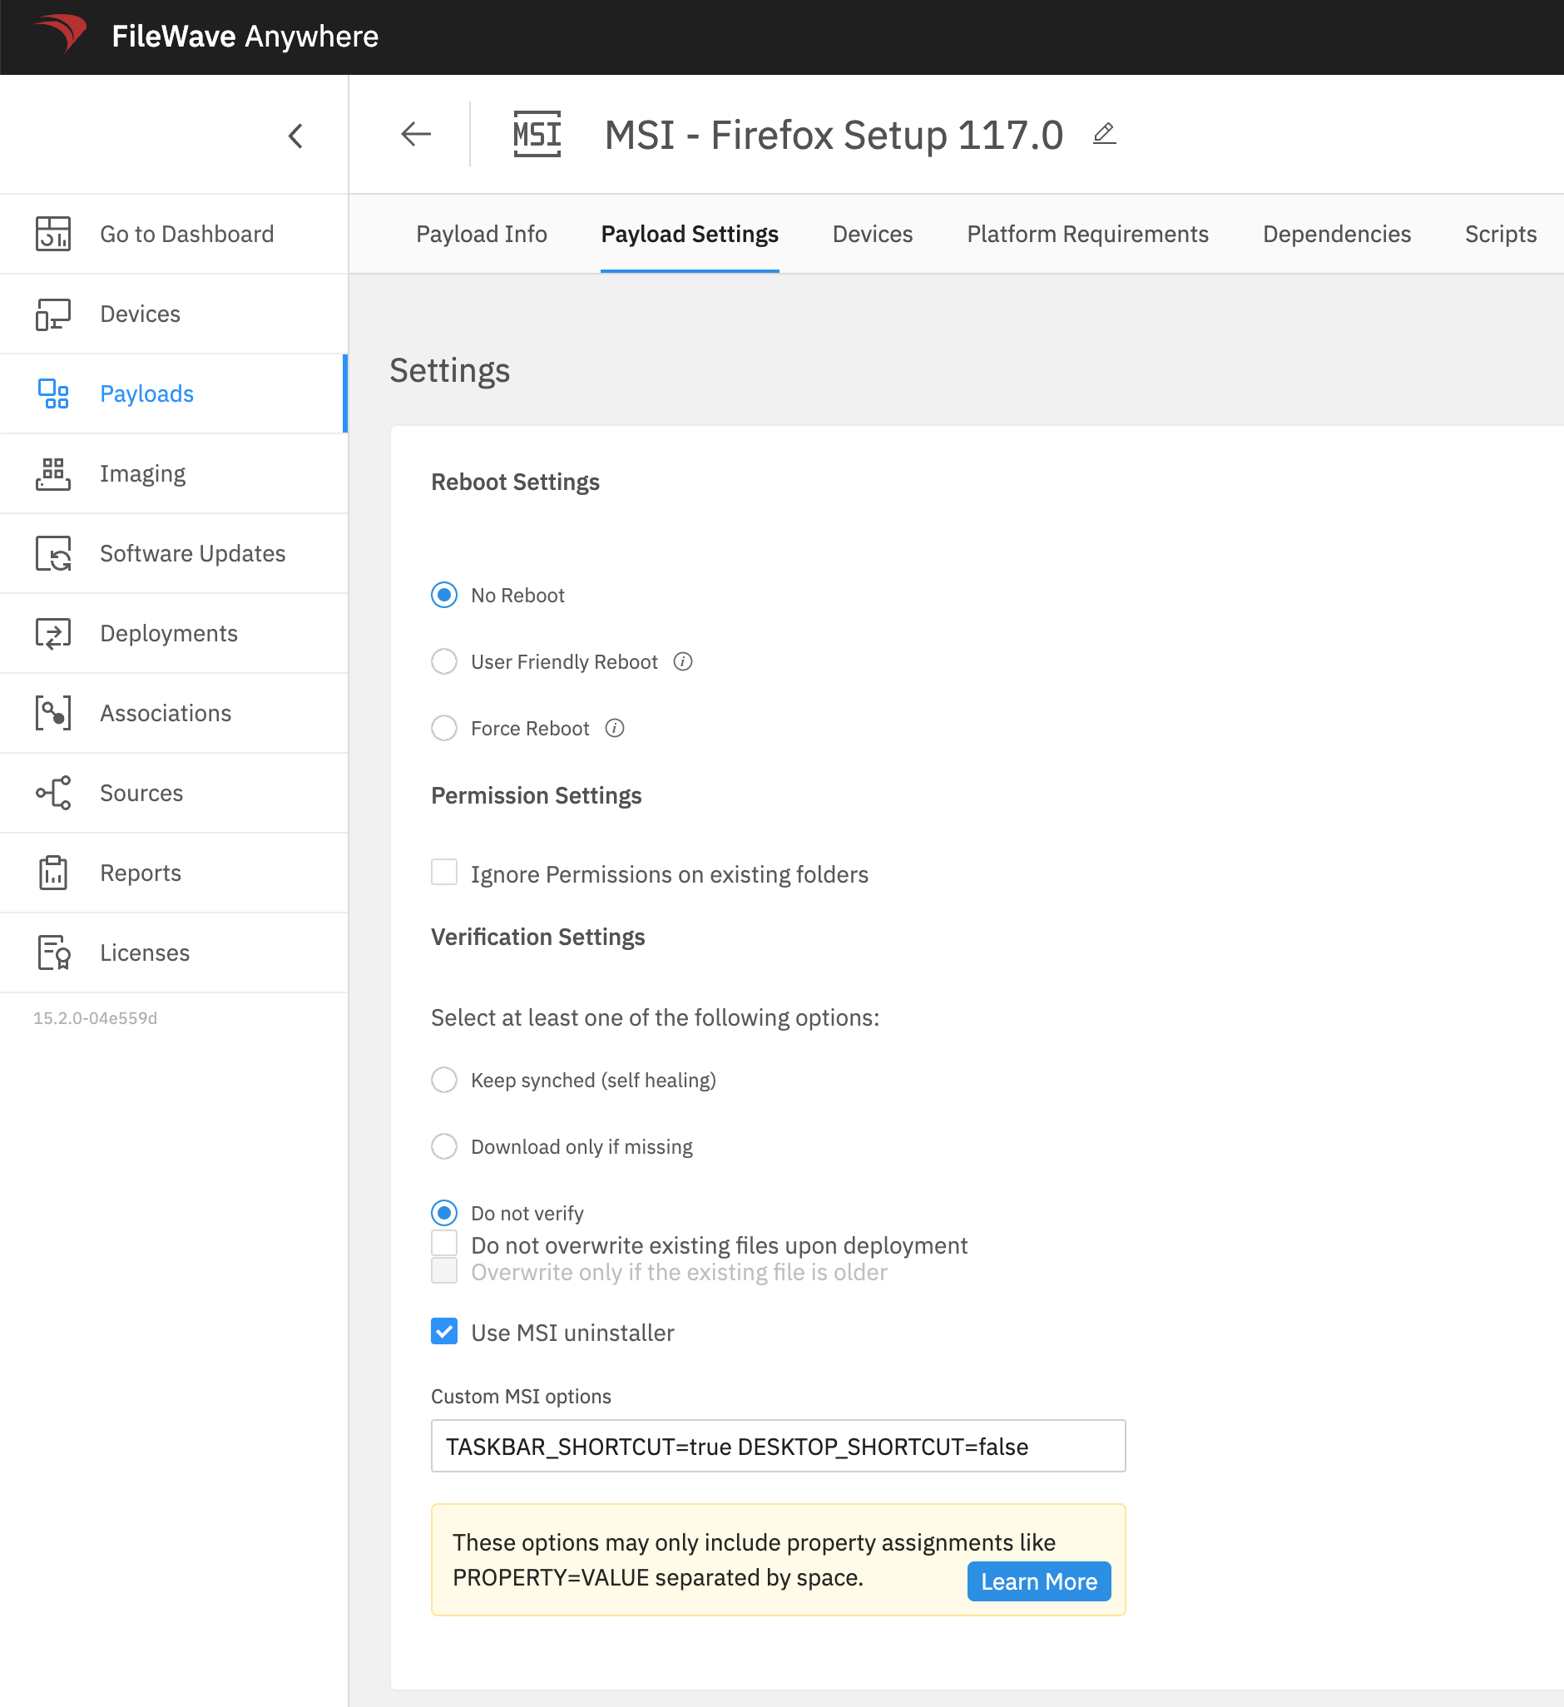The image size is (1564, 1707).
Task: Open the Platform Requirements tab
Action: (1088, 234)
